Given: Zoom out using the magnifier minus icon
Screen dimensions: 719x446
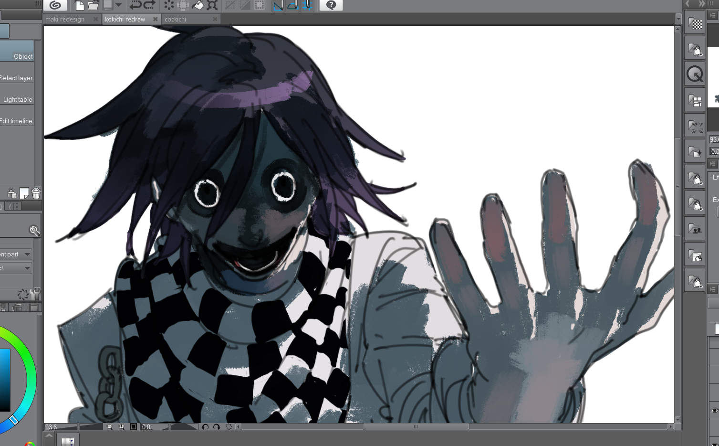Looking at the screenshot, I should pyautogui.click(x=110, y=427).
